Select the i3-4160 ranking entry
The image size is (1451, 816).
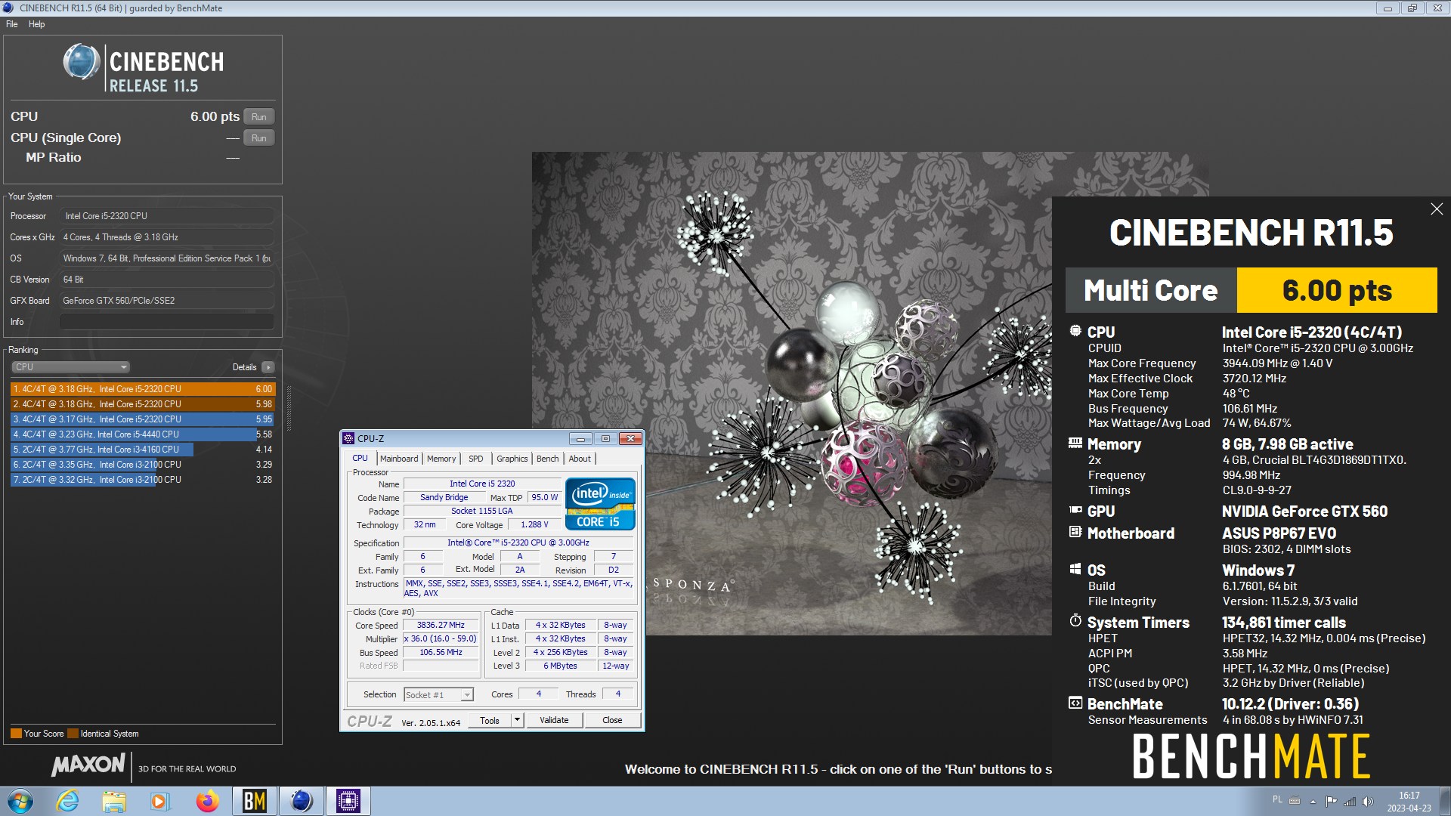point(143,450)
